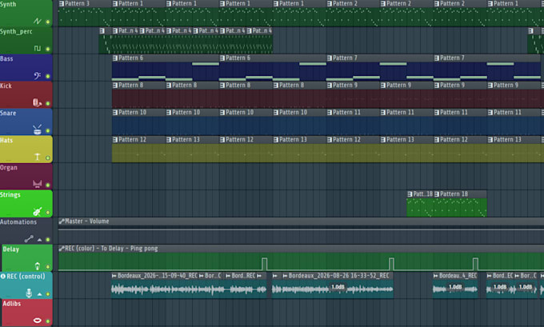Select the Kick track name
Screen dimensions: 544x327
(6, 86)
